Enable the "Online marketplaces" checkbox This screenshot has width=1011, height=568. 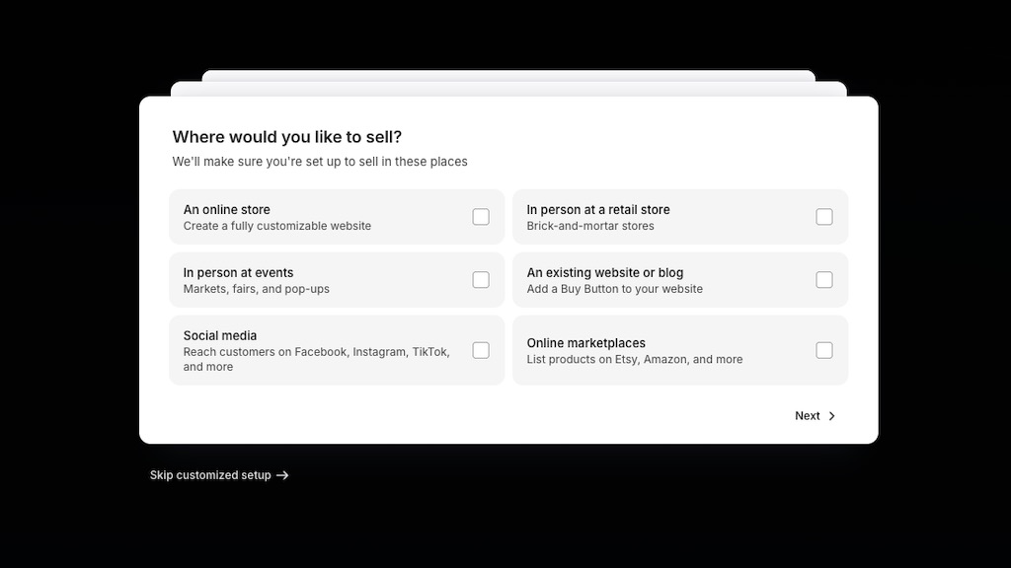(824, 350)
